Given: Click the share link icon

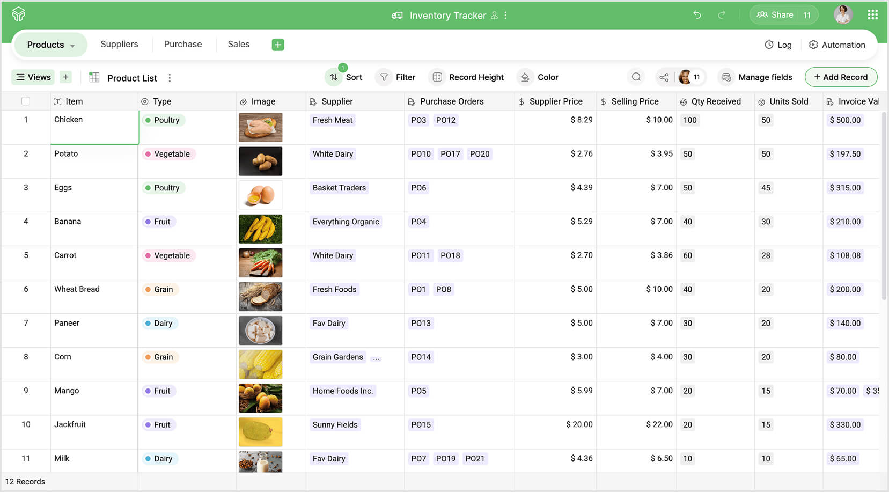Looking at the screenshot, I should (664, 77).
